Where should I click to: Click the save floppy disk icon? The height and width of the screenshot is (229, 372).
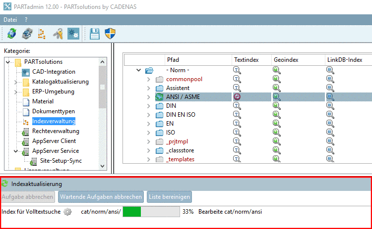[x=95, y=34]
